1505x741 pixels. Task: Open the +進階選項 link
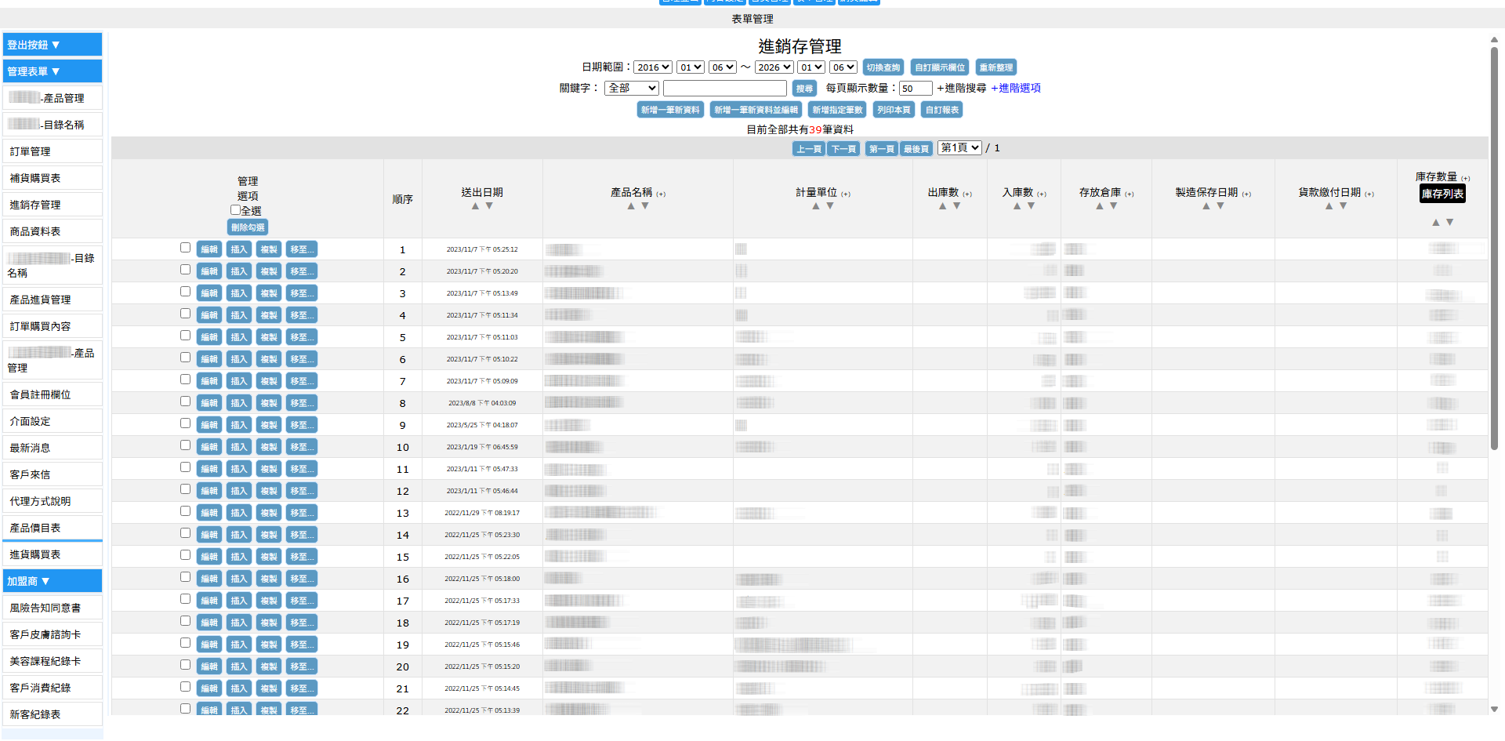tap(1016, 88)
